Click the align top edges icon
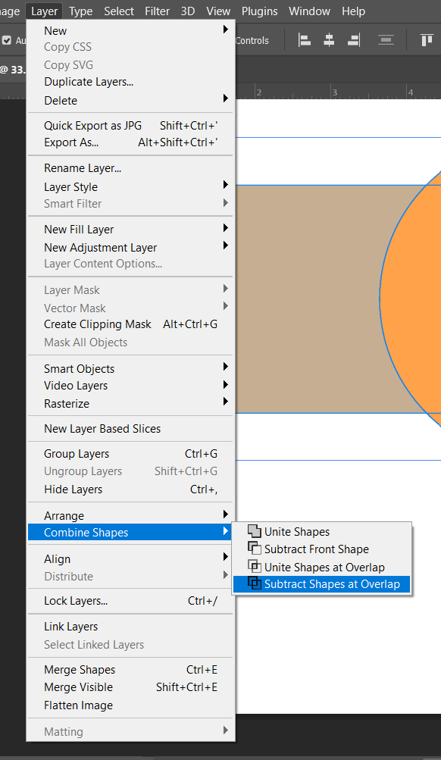The image size is (441, 760). pos(427,40)
